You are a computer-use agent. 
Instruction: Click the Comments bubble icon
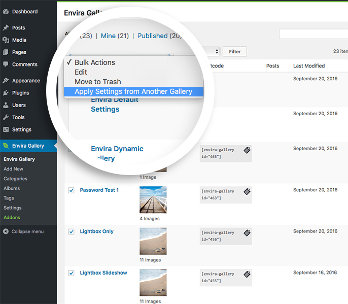[6, 64]
